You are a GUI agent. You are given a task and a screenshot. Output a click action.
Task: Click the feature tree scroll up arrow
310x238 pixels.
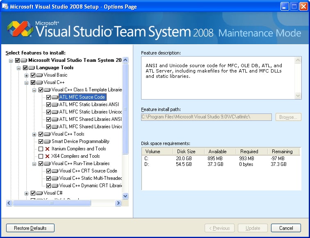tap(125, 60)
